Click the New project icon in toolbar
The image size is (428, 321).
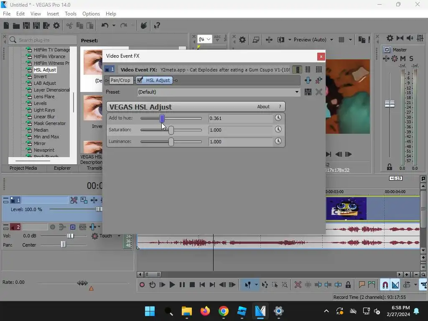tap(6, 25)
